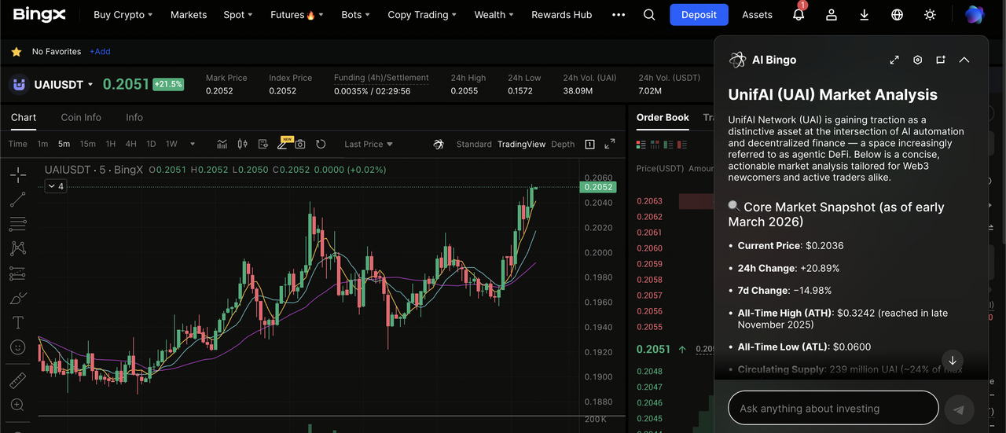Click the +Add favorites link

click(100, 52)
